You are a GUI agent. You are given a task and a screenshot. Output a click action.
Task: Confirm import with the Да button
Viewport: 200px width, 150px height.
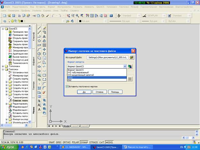(x=84, y=92)
